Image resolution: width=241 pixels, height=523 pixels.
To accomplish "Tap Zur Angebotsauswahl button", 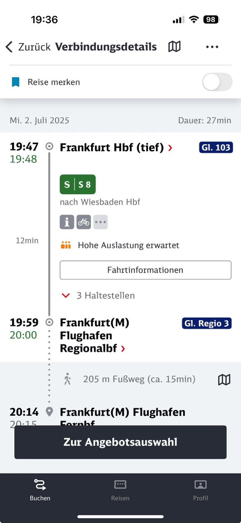I will coord(120,442).
